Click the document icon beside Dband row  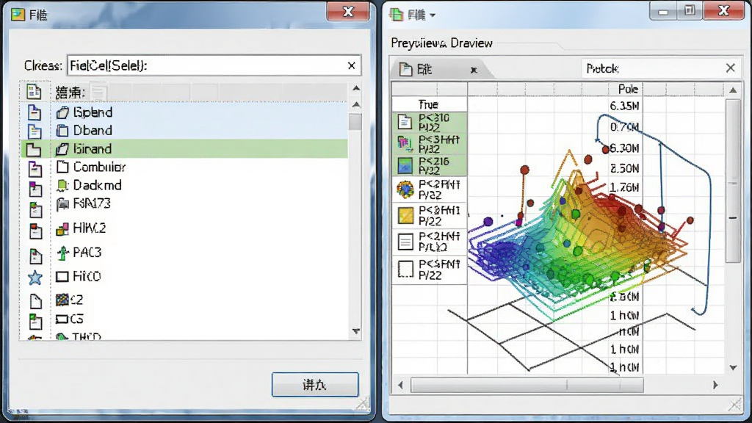coord(34,131)
